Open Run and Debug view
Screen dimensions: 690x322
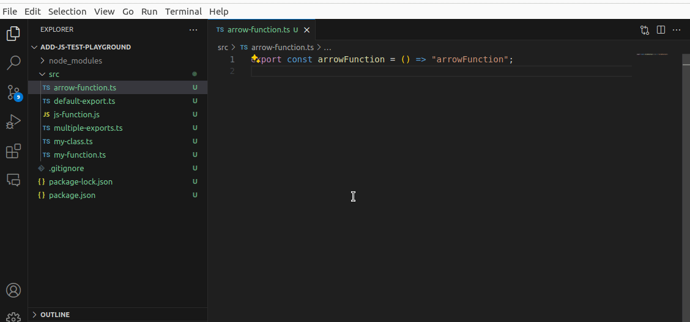click(13, 122)
